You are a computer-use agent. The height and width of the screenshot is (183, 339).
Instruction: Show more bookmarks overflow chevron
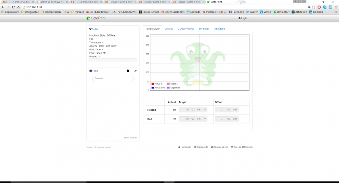point(336,12)
